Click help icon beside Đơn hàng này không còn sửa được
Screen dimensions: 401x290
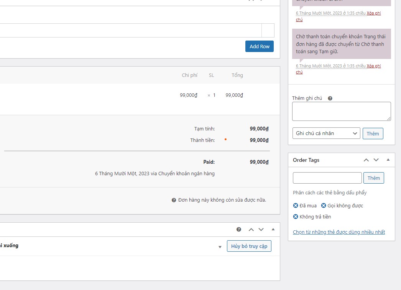tap(174, 200)
